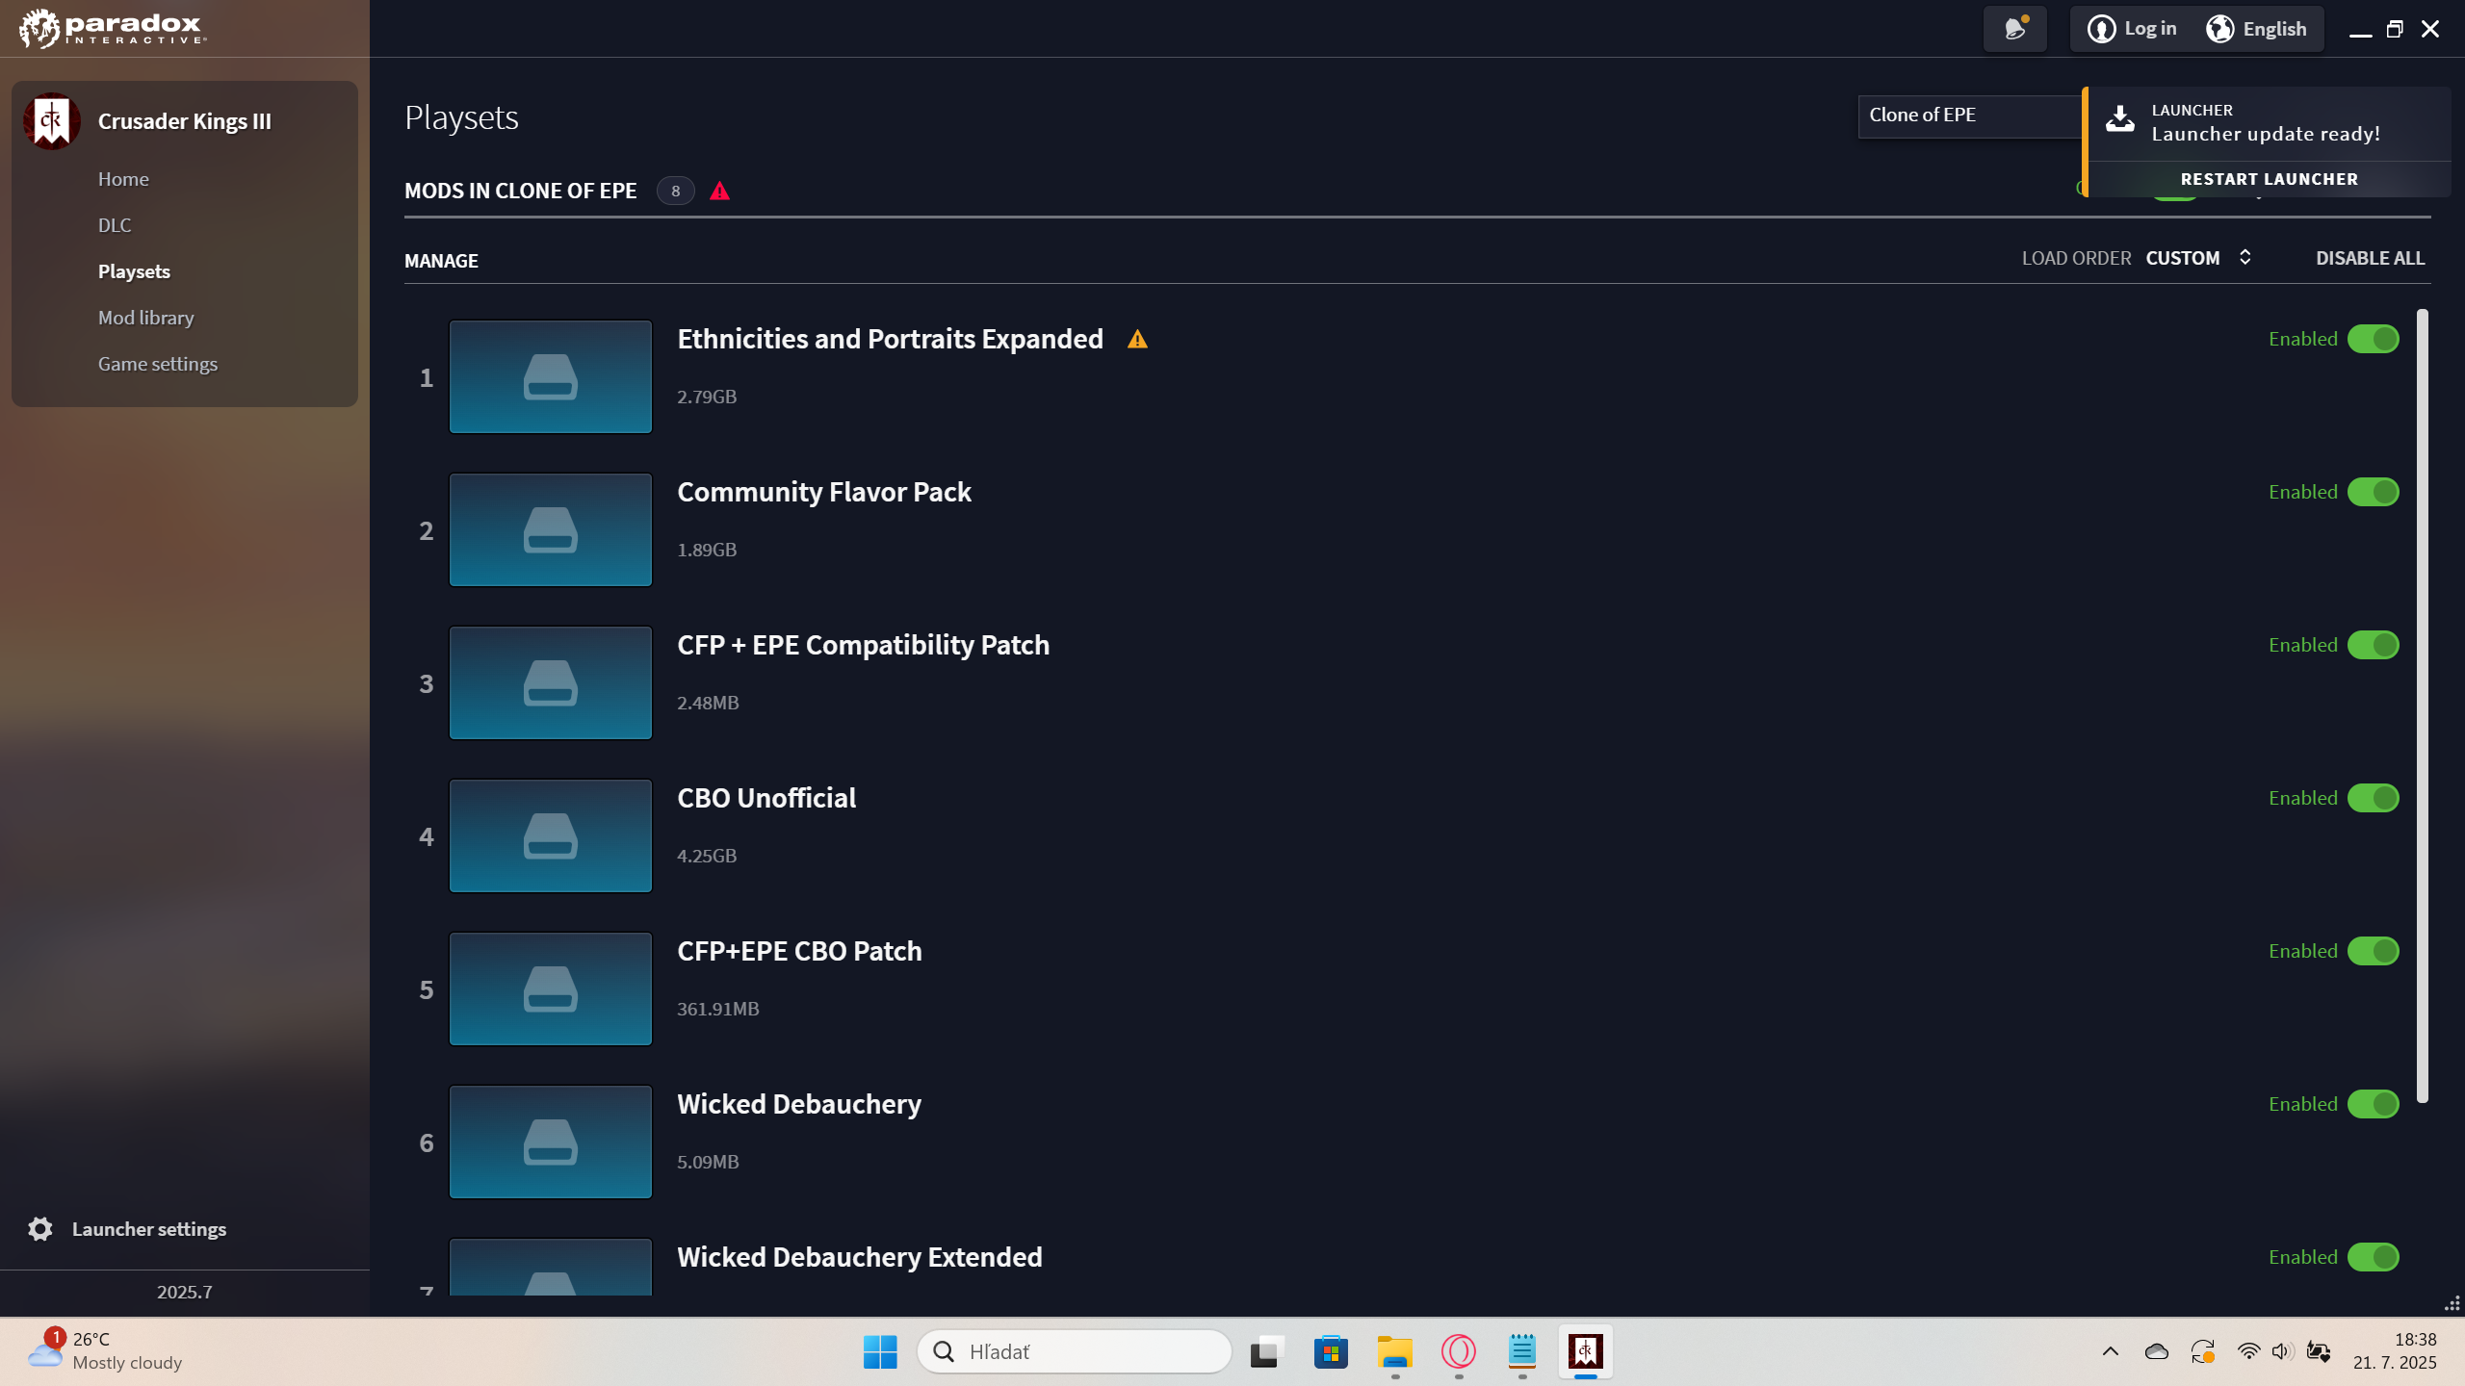Toggle Wicked Debauchery Extended mod
Image resolution: width=2465 pixels, height=1386 pixels.
(2373, 1257)
